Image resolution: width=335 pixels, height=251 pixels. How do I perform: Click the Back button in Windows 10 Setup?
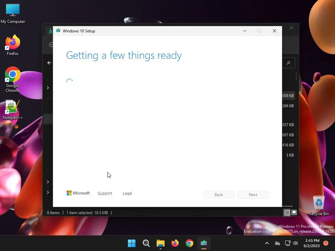pyautogui.click(x=219, y=195)
